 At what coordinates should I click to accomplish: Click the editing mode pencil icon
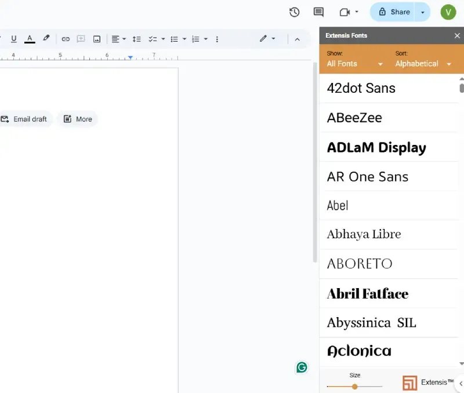pos(263,38)
